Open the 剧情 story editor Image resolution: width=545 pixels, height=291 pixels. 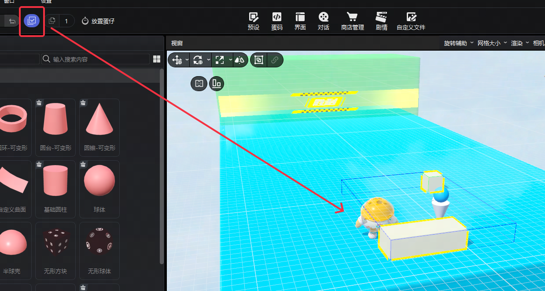(x=382, y=21)
